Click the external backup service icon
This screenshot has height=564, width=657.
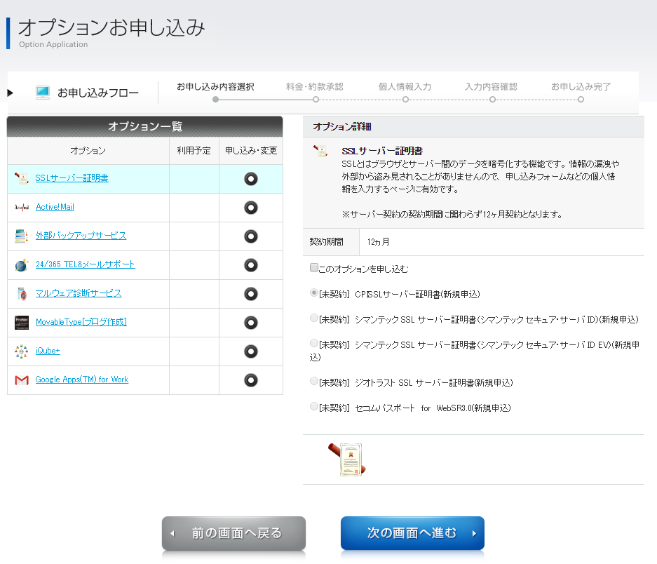[x=21, y=236]
